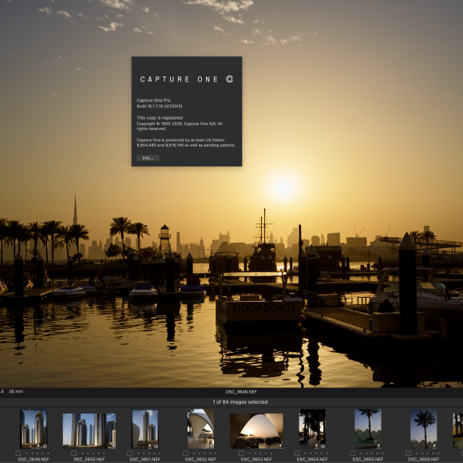Select the DSC_3649.NEF thumbnail
The width and height of the screenshot is (463, 463).
click(x=34, y=429)
